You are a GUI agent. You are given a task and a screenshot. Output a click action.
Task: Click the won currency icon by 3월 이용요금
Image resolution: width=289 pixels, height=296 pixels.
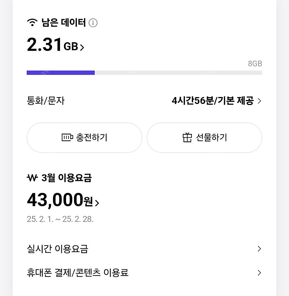click(32, 178)
